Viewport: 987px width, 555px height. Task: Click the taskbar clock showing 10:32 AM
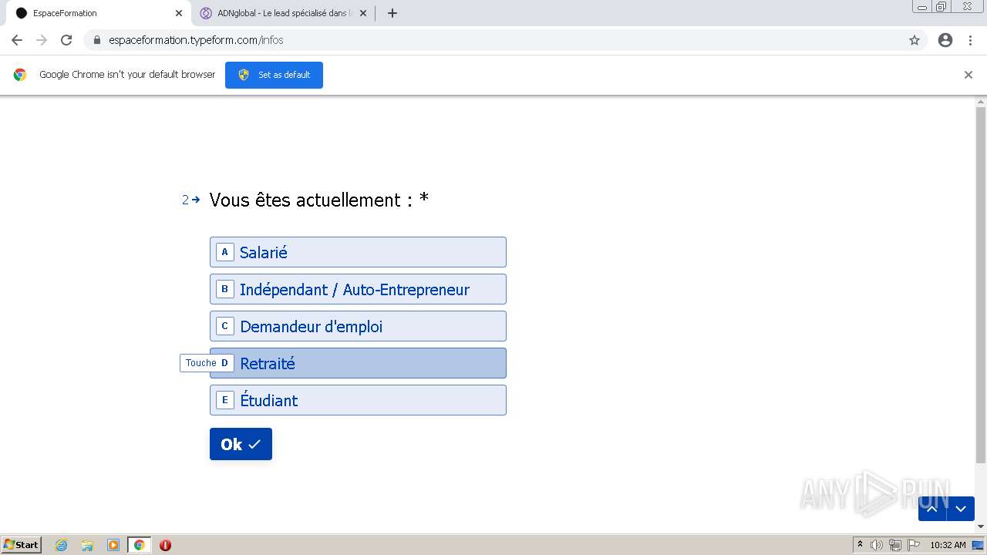coord(948,545)
